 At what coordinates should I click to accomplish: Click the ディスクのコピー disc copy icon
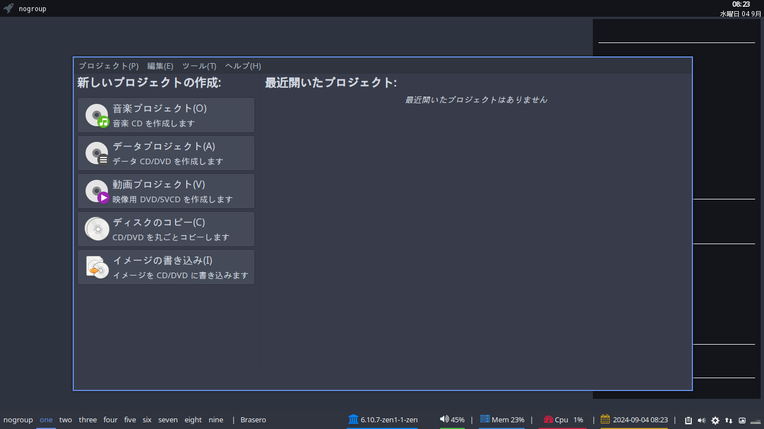tap(97, 229)
